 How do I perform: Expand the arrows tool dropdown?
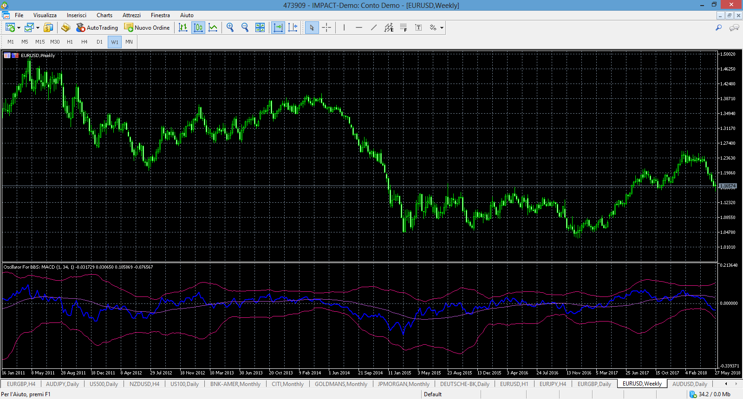(x=442, y=28)
